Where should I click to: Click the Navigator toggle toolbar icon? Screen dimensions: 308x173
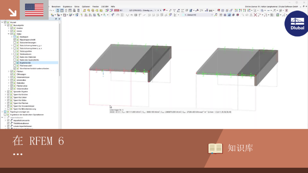click(58, 11)
